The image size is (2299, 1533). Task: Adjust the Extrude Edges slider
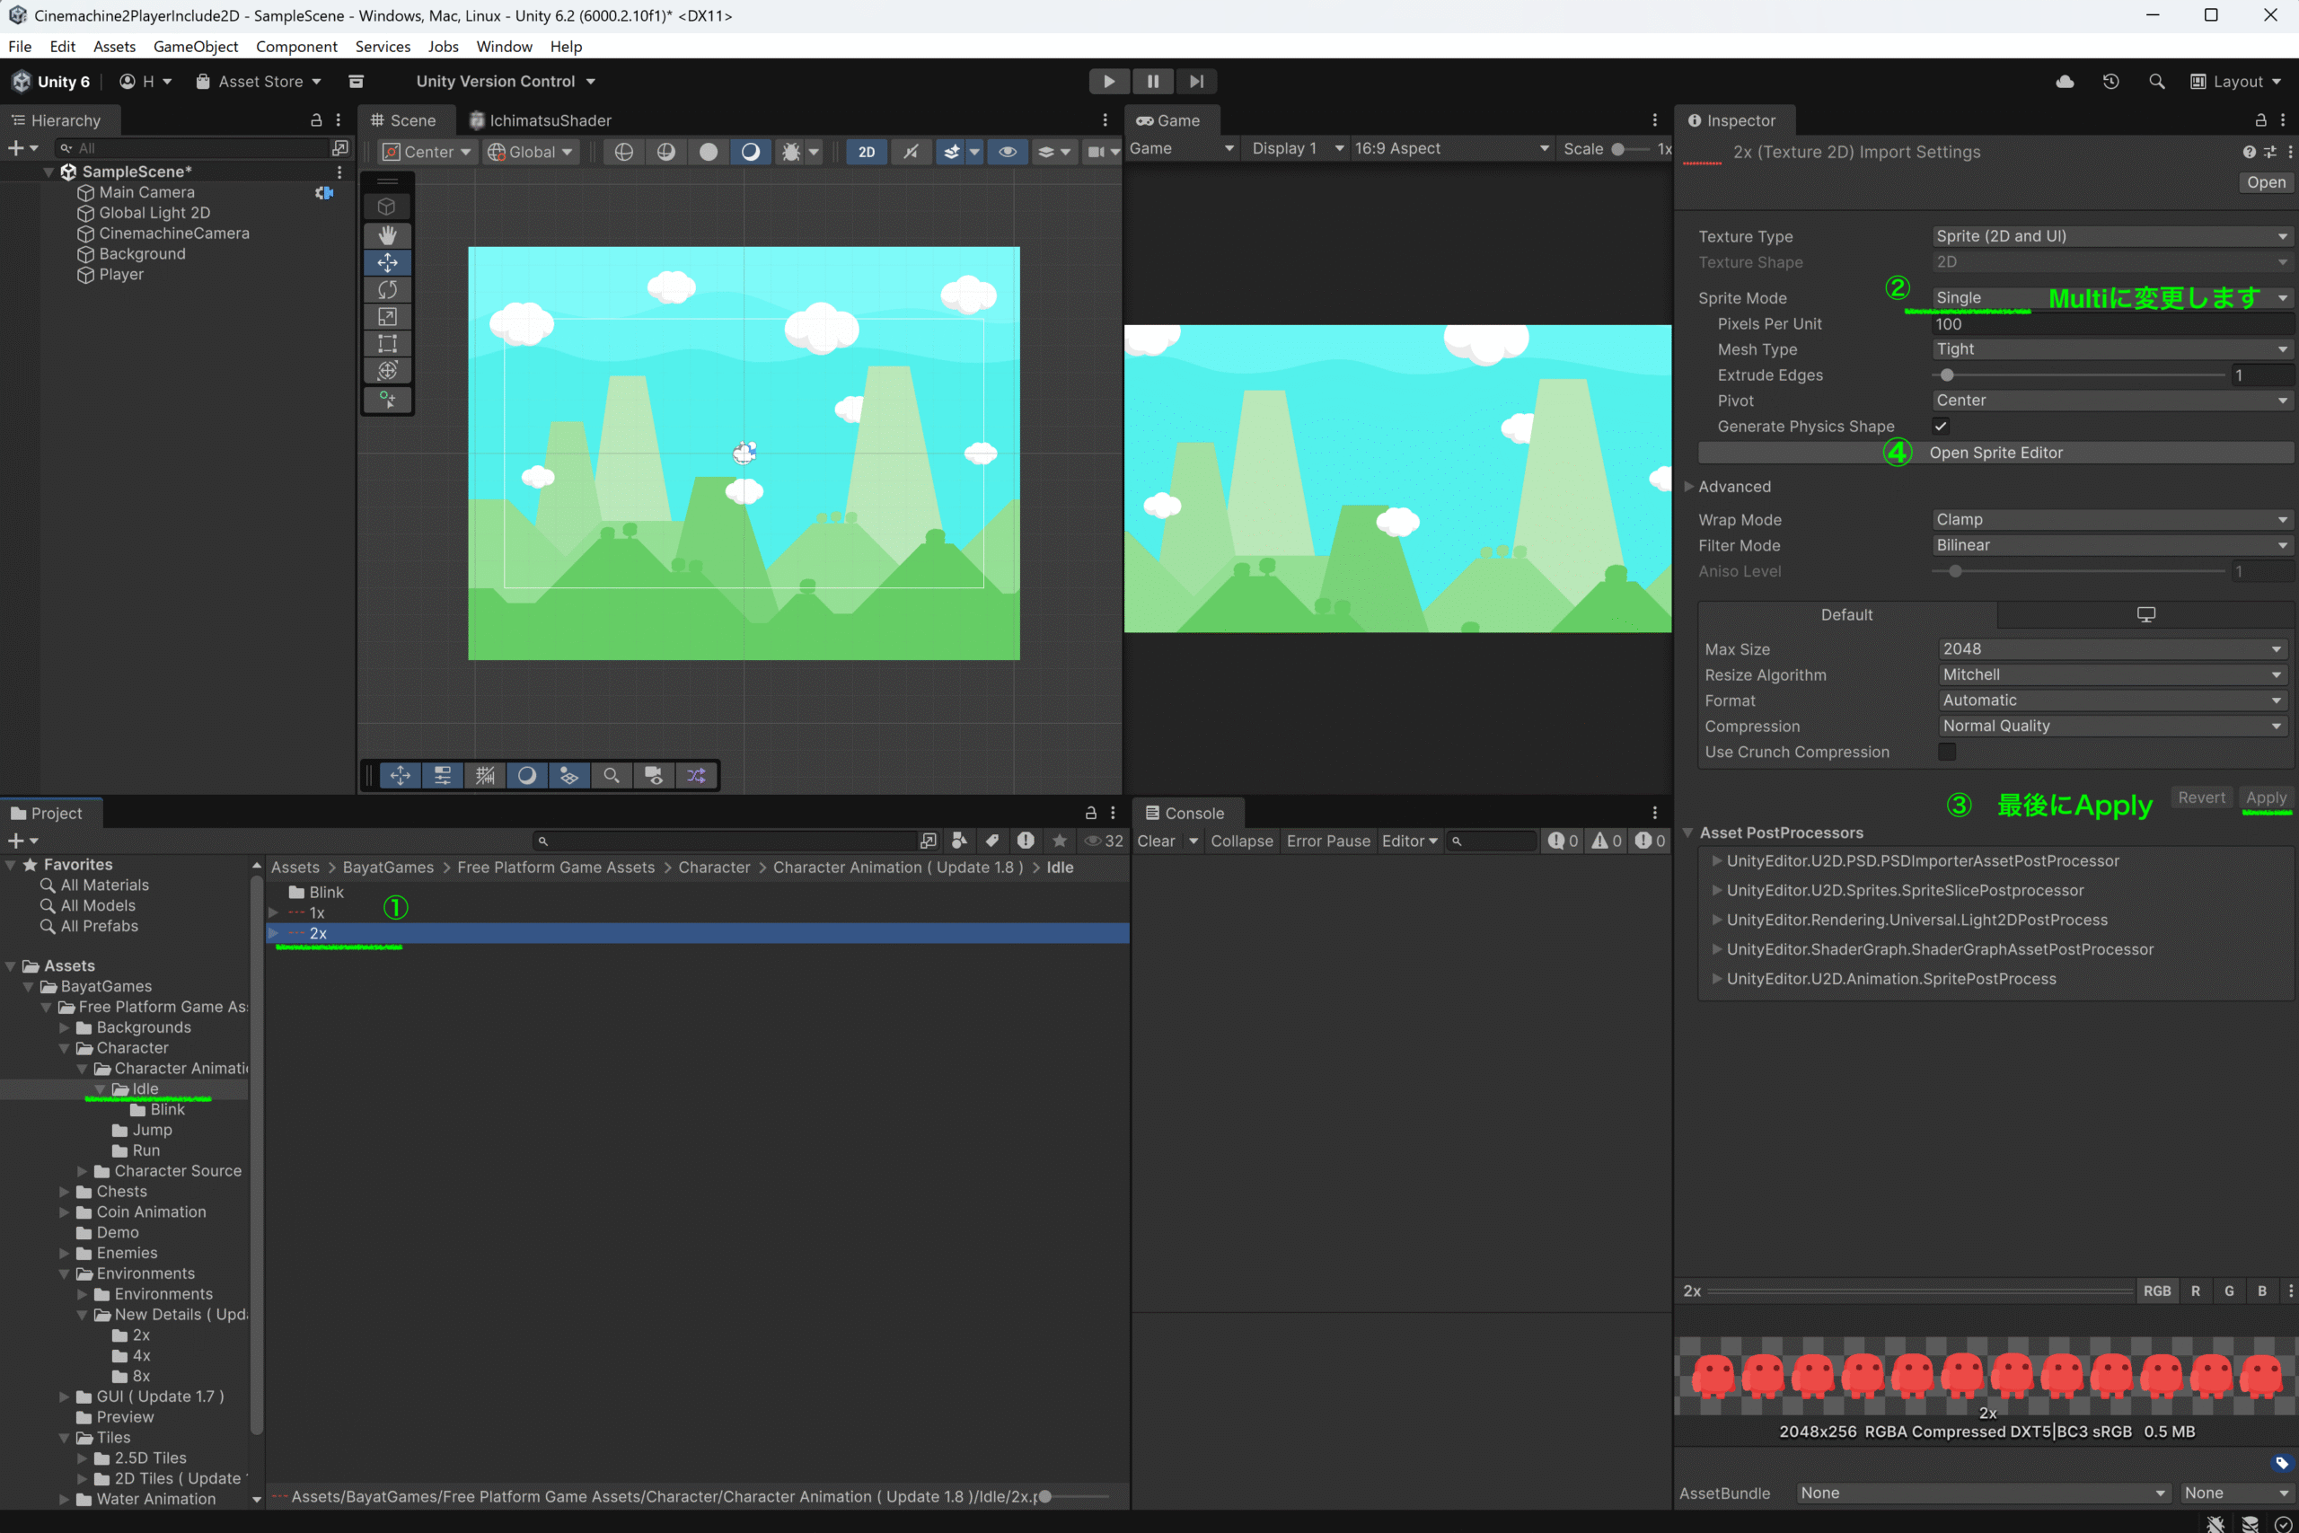tap(1947, 375)
